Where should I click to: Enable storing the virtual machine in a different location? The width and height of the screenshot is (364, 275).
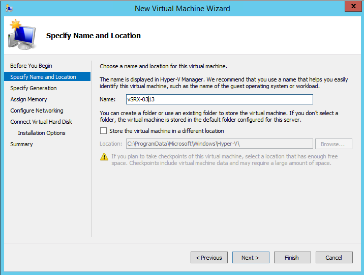104,131
